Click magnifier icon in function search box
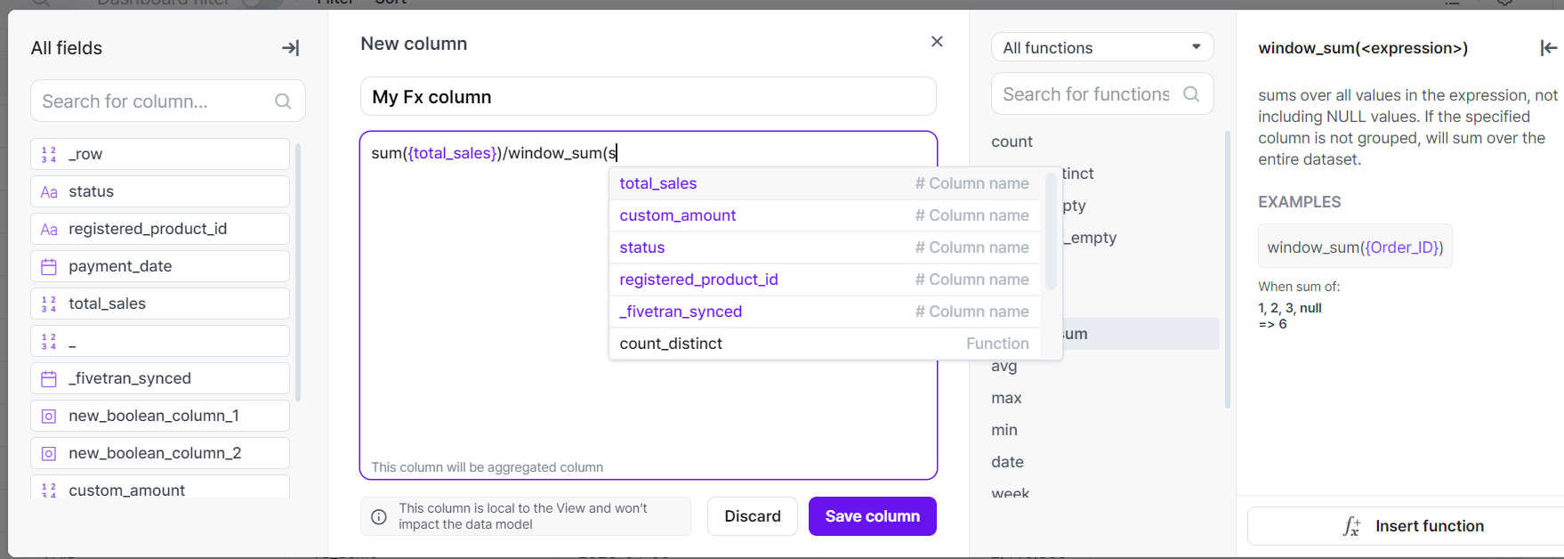This screenshot has width=1564, height=559. [x=1191, y=94]
